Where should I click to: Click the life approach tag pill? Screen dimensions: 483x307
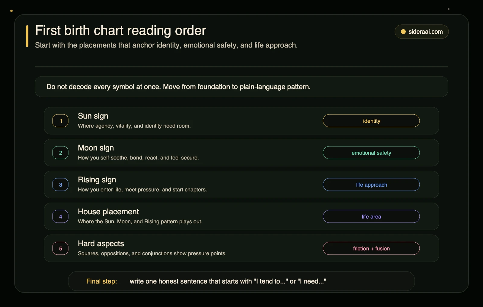click(x=371, y=185)
